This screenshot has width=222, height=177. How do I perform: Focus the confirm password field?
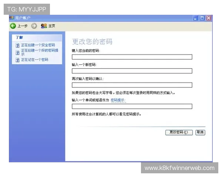tap(132, 85)
